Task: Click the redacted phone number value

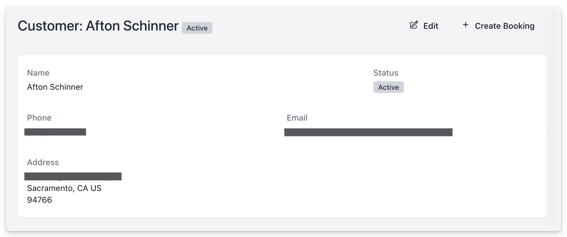Action: 55,132
